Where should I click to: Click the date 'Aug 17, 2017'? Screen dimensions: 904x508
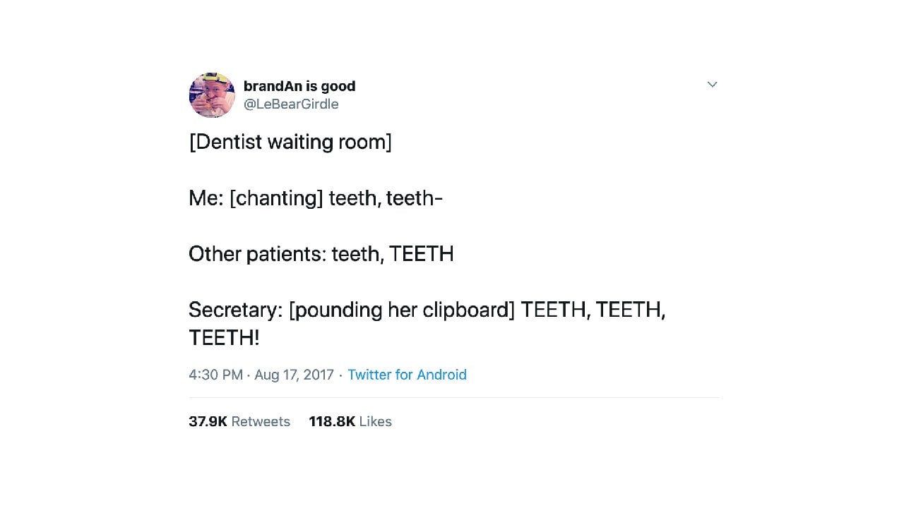coord(294,375)
